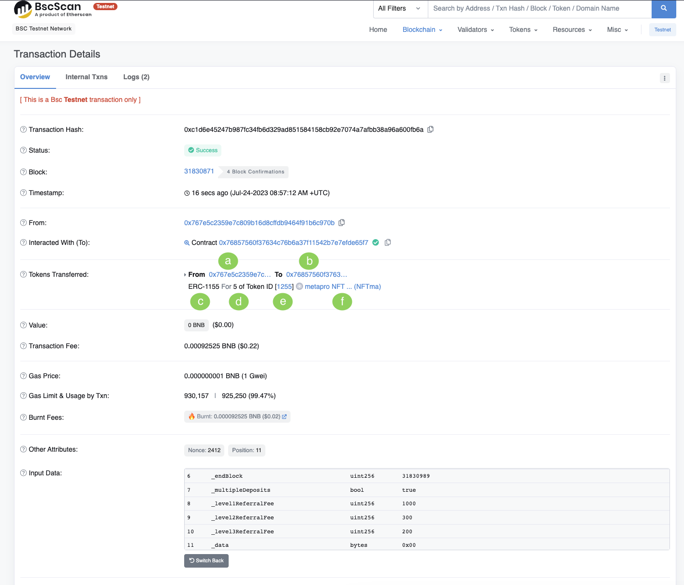Image resolution: width=684 pixels, height=585 pixels.
Task: Switch to the Logs (2) tab
Action: pos(136,77)
